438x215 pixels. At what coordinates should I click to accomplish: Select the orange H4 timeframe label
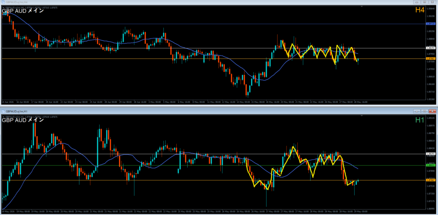click(x=420, y=10)
